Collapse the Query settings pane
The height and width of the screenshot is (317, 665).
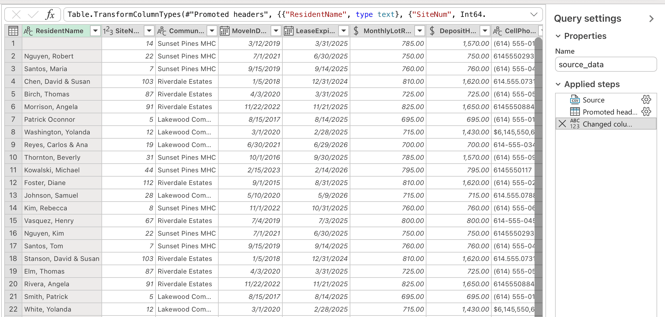651,19
